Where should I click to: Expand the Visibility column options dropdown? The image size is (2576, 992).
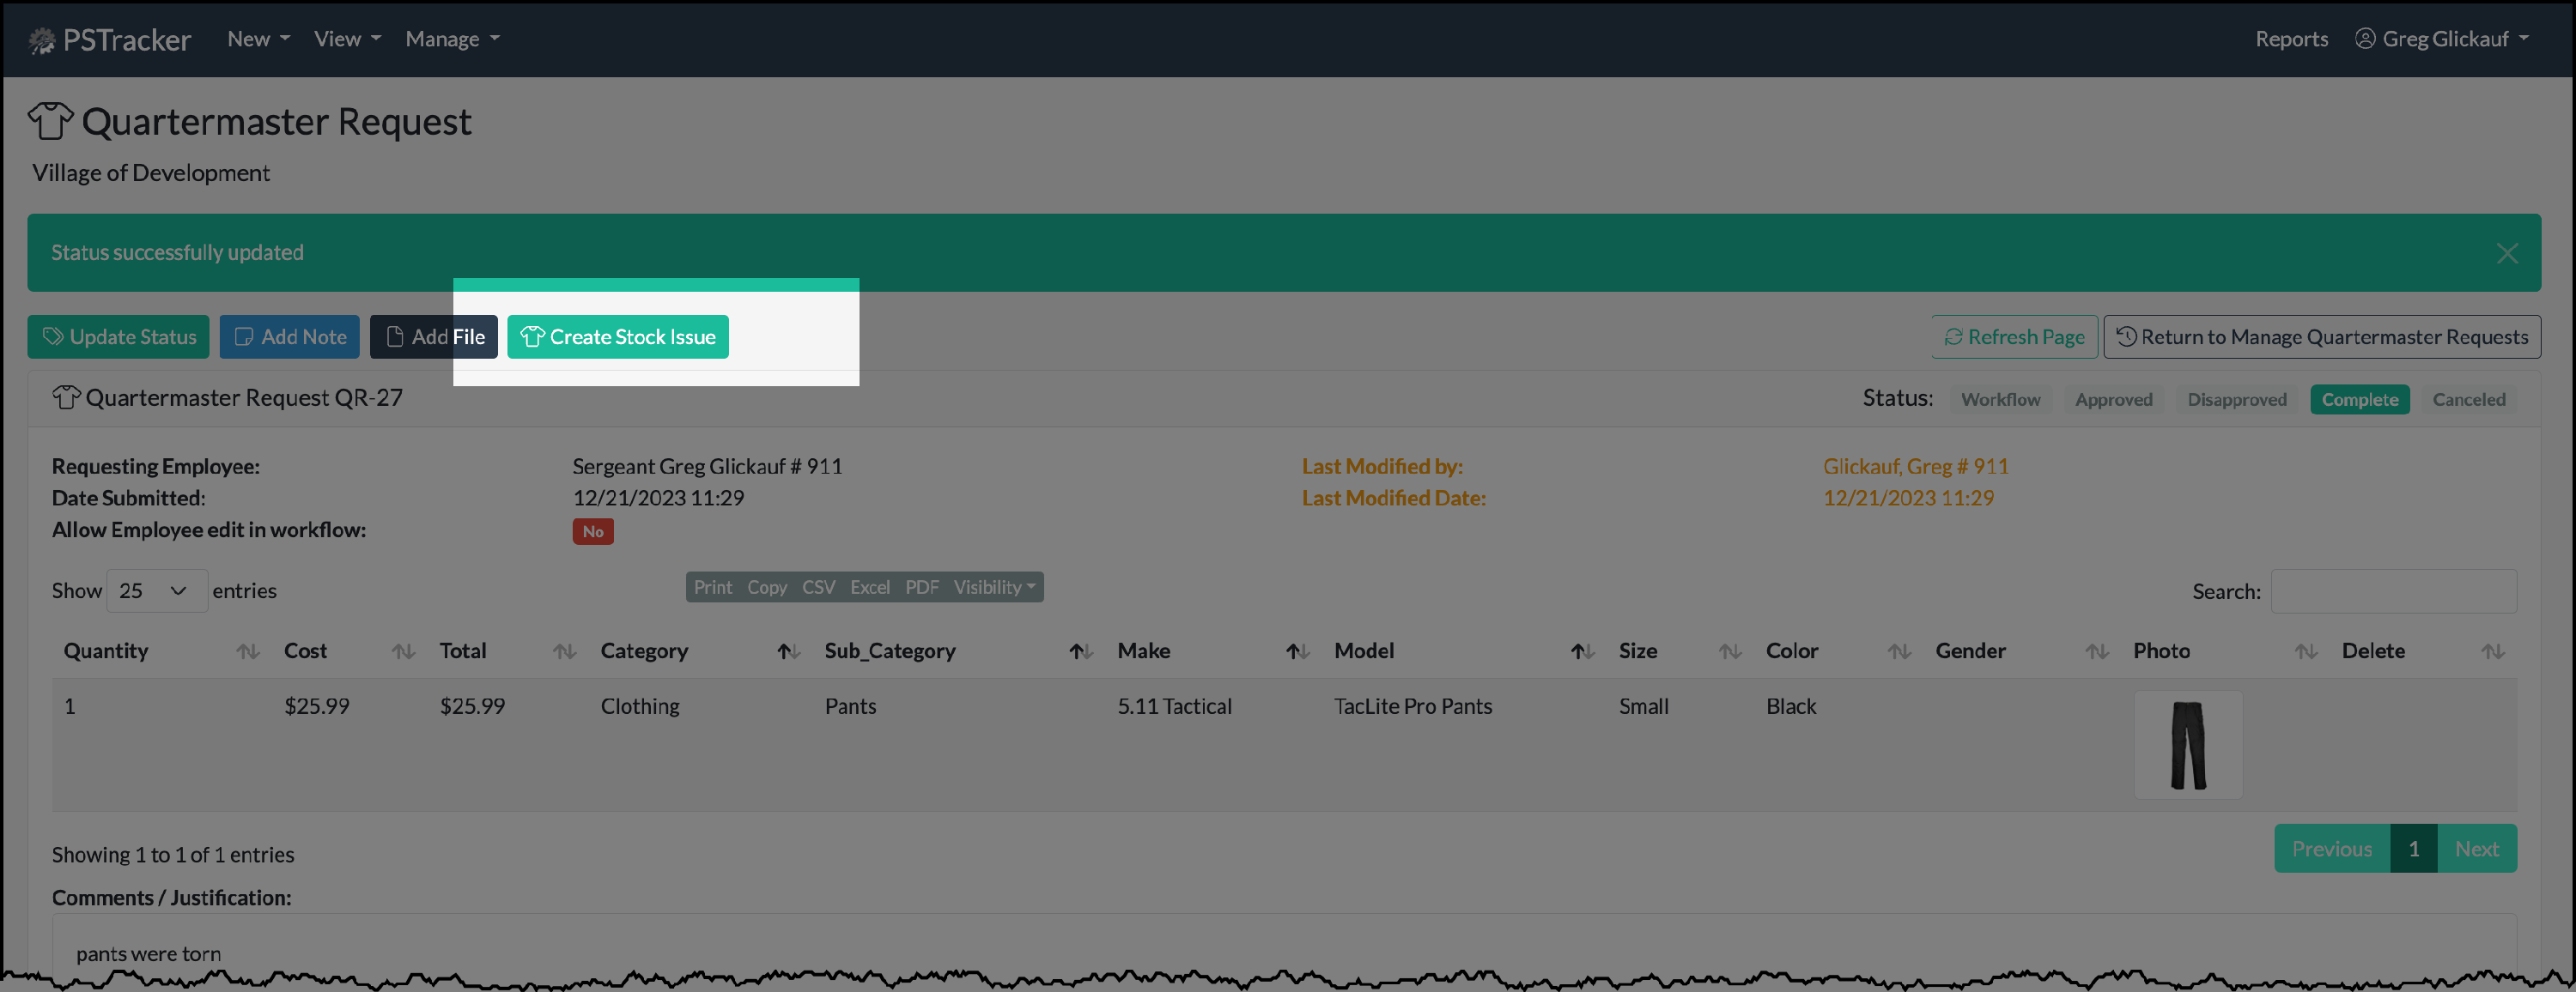coord(993,586)
